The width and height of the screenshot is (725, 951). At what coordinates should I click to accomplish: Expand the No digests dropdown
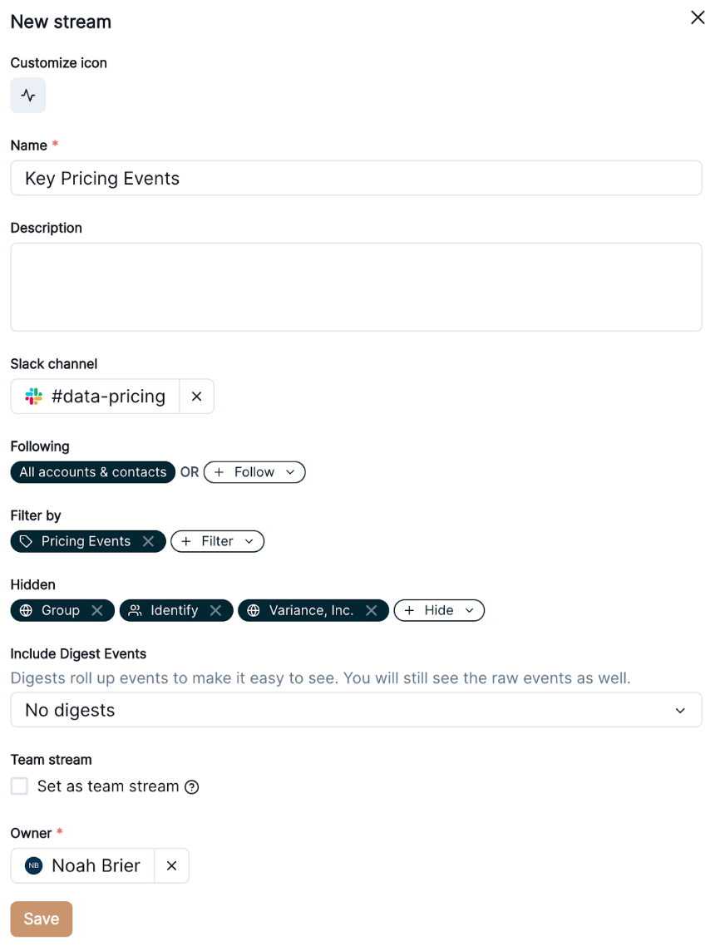pos(356,710)
